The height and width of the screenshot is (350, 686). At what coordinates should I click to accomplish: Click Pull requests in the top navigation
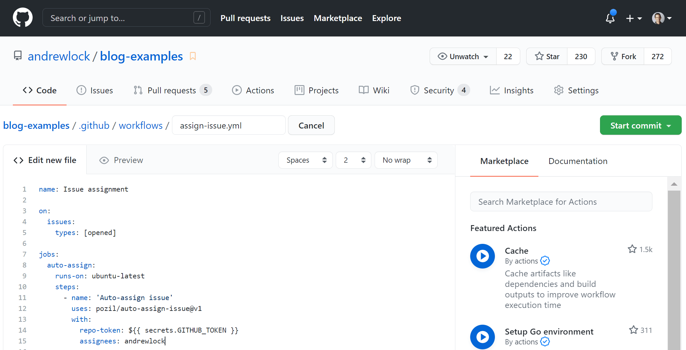point(245,18)
